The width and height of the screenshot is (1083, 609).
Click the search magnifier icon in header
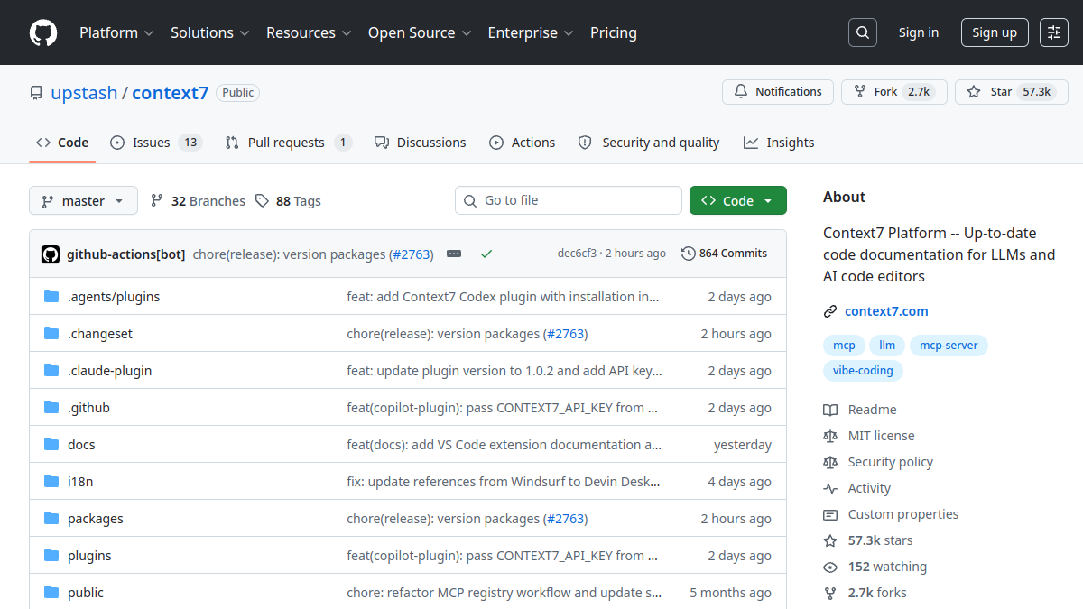pos(863,32)
